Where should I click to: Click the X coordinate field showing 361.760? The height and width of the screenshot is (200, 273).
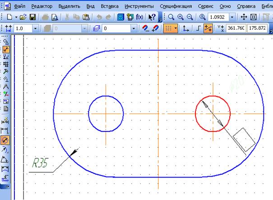point(236,28)
